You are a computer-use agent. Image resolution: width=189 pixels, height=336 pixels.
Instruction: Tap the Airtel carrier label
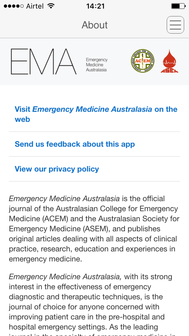coord(35,6)
